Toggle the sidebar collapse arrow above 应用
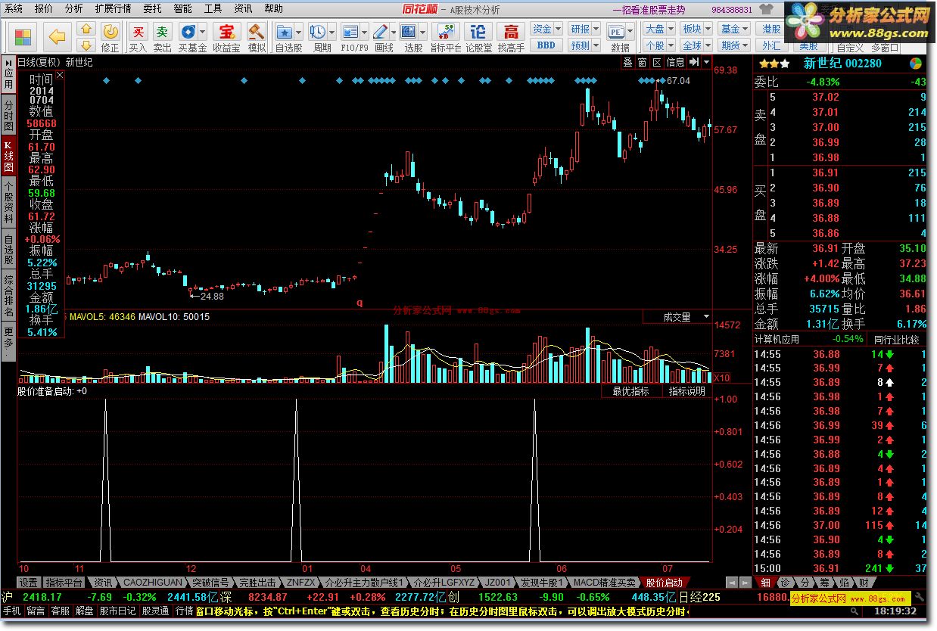Viewport: 937px width, 631px height. tap(8, 62)
